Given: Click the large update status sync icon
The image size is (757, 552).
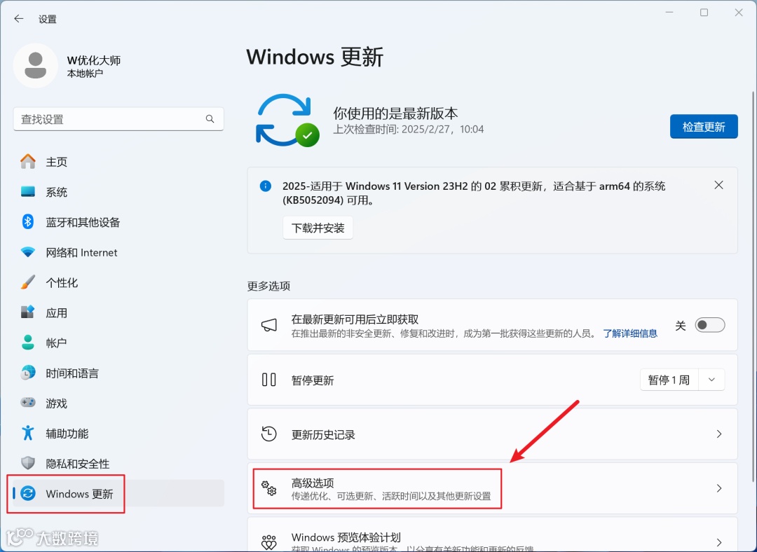Looking at the screenshot, I should 287,120.
